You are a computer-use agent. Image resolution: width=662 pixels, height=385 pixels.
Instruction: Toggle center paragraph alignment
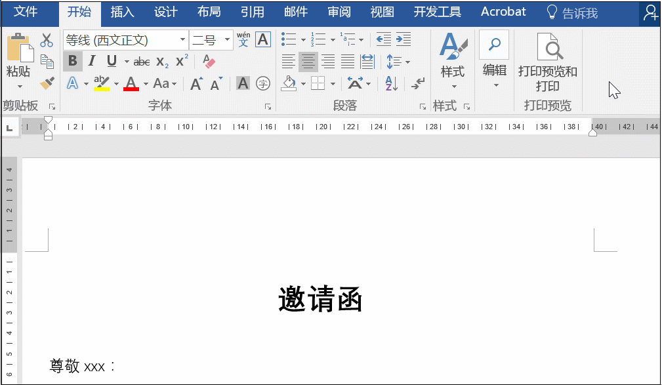click(308, 62)
